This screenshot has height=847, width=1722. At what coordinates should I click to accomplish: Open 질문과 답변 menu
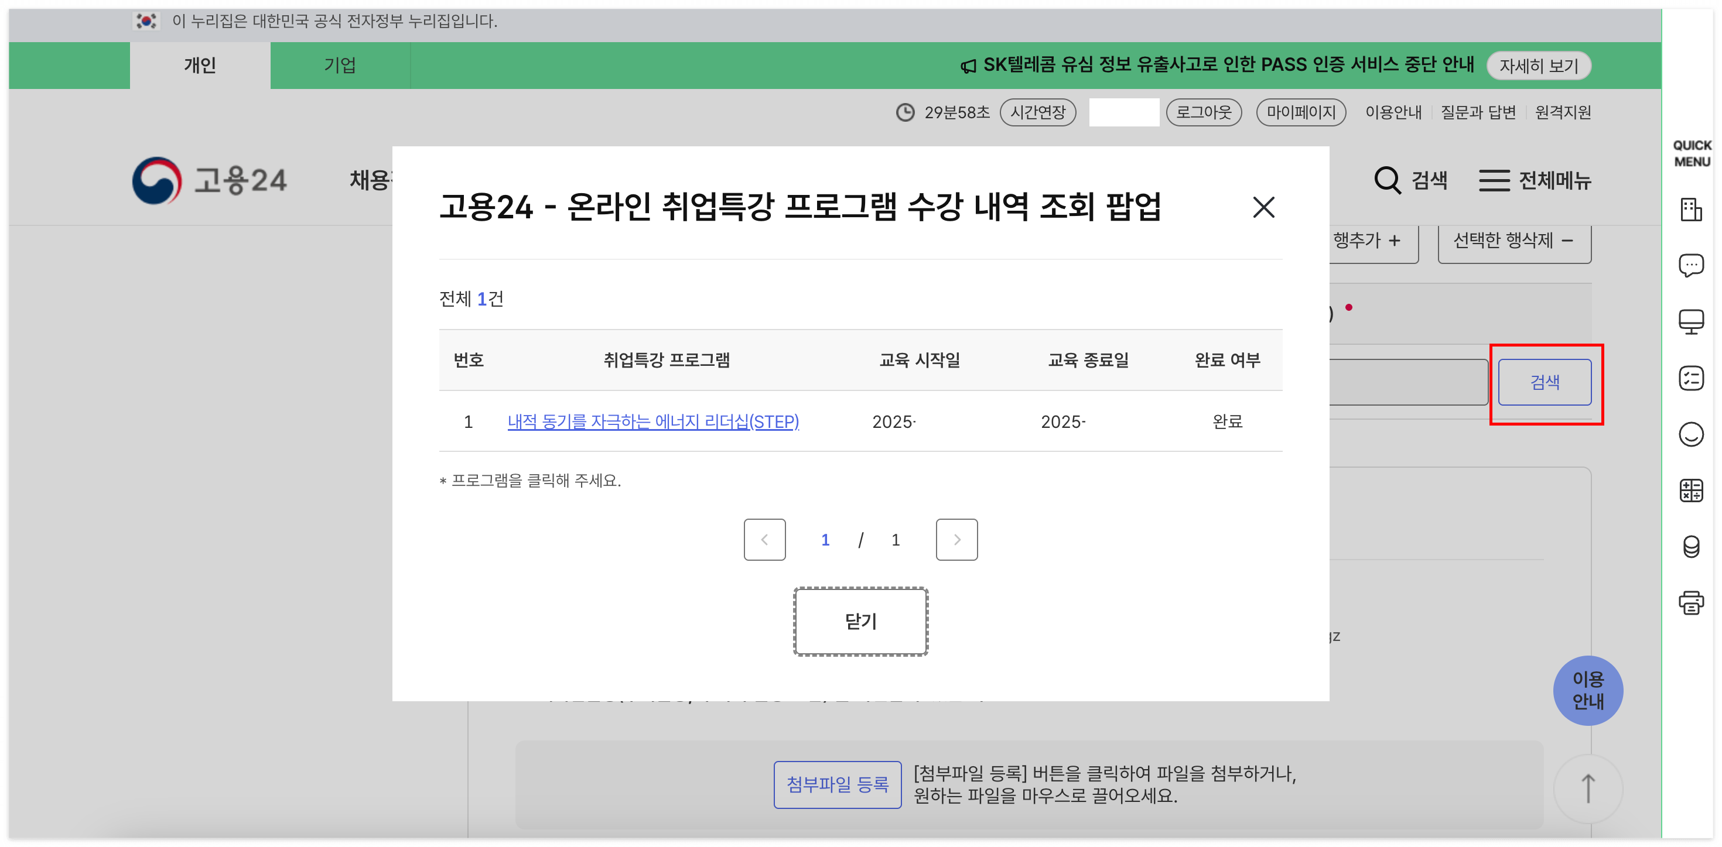point(1478,112)
